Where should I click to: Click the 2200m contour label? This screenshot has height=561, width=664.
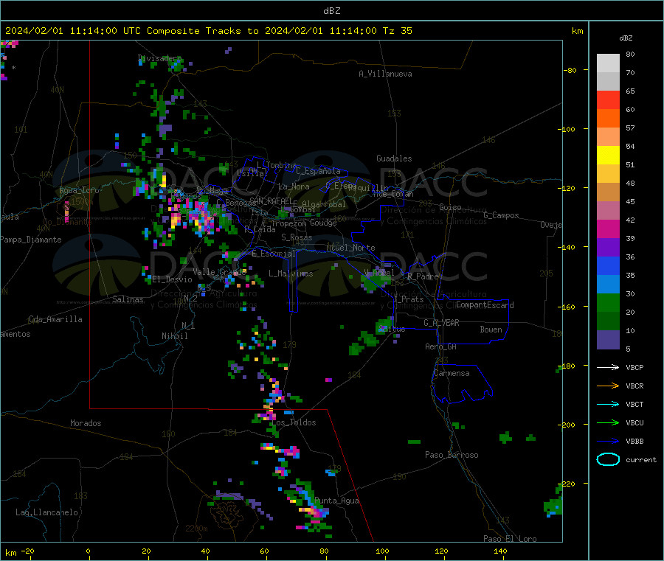click(x=196, y=529)
